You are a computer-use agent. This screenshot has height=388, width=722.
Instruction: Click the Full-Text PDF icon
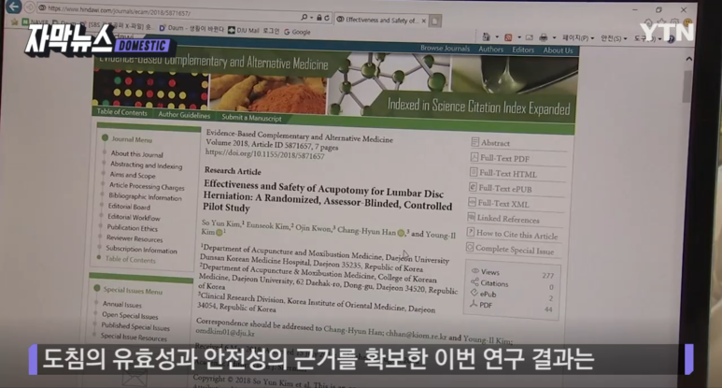point(474,158)
